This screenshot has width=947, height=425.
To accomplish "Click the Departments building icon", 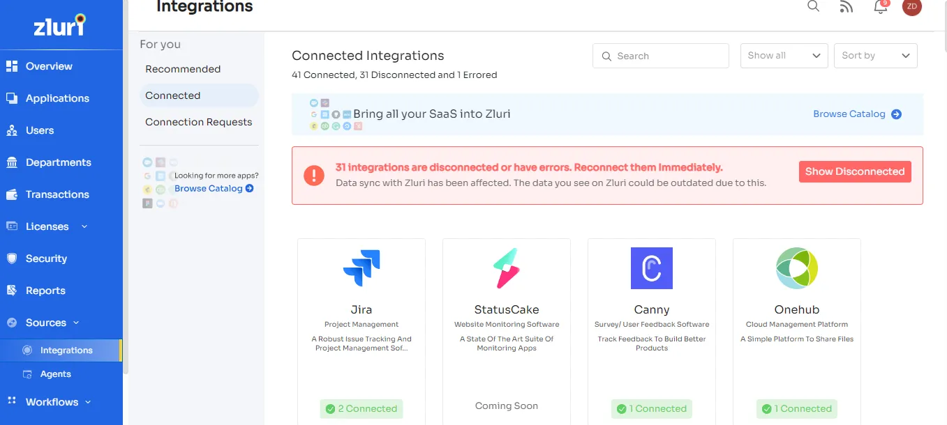I will pos(12,162).
